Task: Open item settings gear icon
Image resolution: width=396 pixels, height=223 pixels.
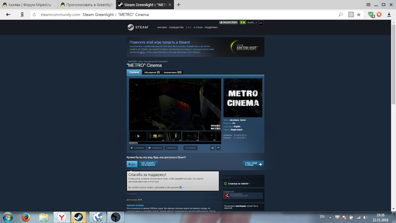Action: (212, 148)
